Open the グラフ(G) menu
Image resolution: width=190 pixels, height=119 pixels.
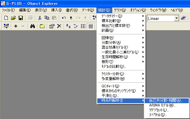120,10
